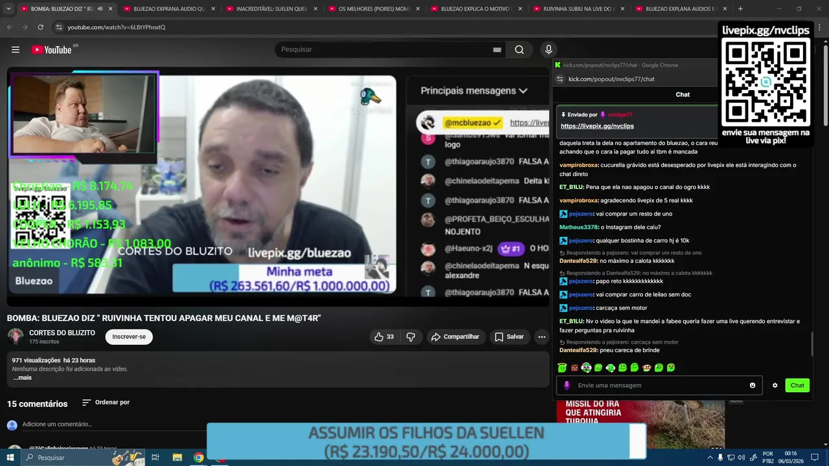Click username vampirobroxa in first chat message
The width and height of the screenshot is (829, 466).
tap(578, 165)
